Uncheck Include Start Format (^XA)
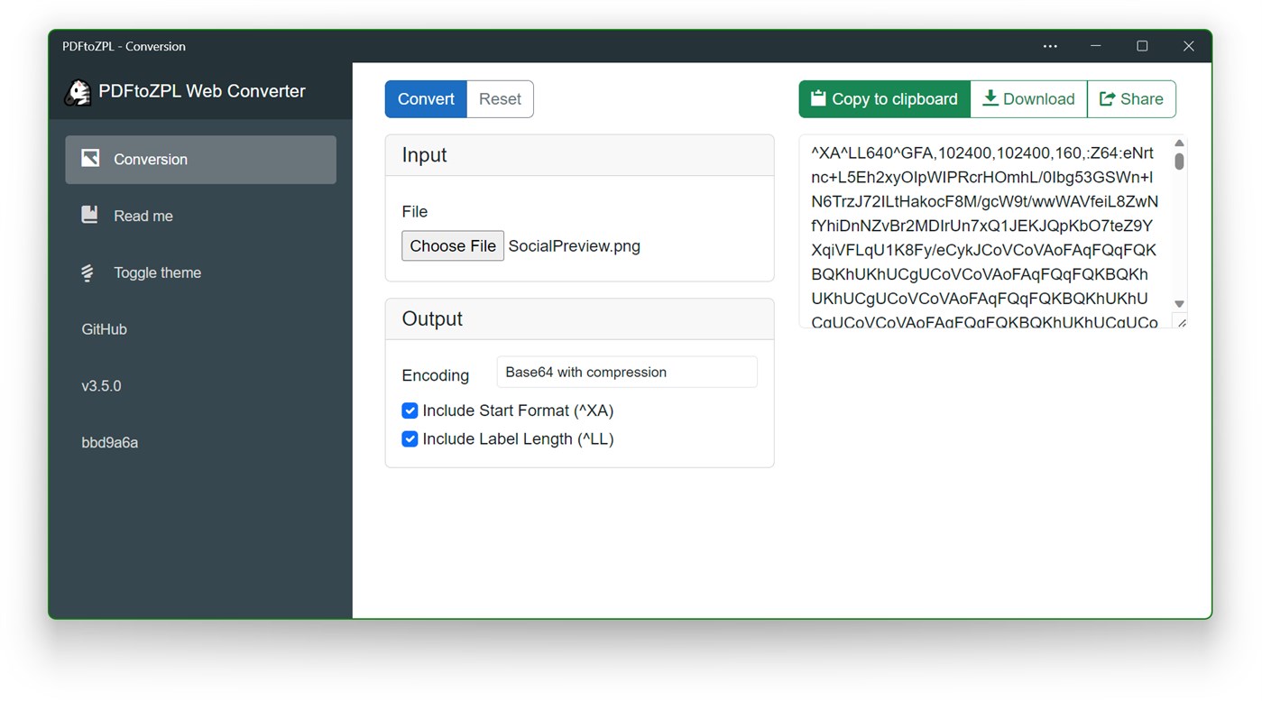Image resolution: width=1262 pixels, height=701 pixels. coord(410,410)
